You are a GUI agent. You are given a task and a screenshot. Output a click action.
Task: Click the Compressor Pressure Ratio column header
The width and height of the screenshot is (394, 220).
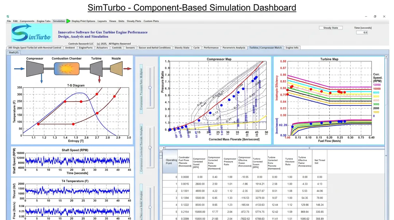(230, 161)
